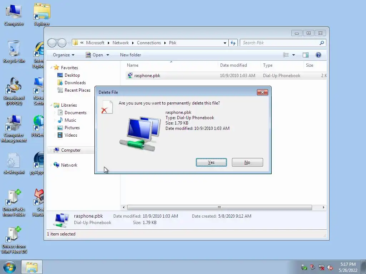The width and height of the screenshot is (366, 274).
Task: Expand the arrow after Microsoft breadcrumb
Action: (x=109, y=43)
